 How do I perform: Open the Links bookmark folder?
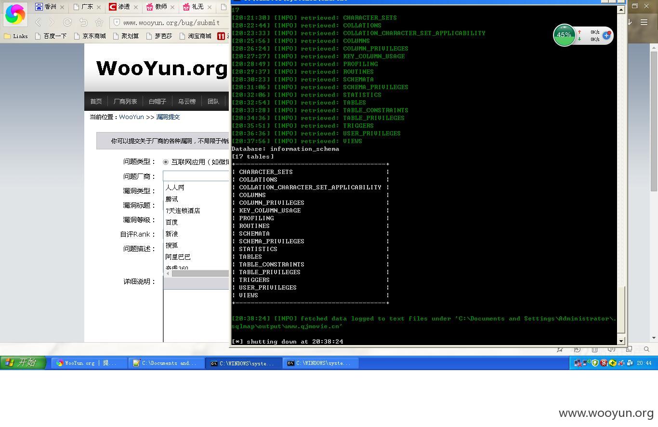[x=16, y=36]
